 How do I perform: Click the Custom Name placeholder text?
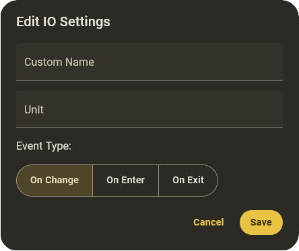pyautogui.click(x=59, y=62)
